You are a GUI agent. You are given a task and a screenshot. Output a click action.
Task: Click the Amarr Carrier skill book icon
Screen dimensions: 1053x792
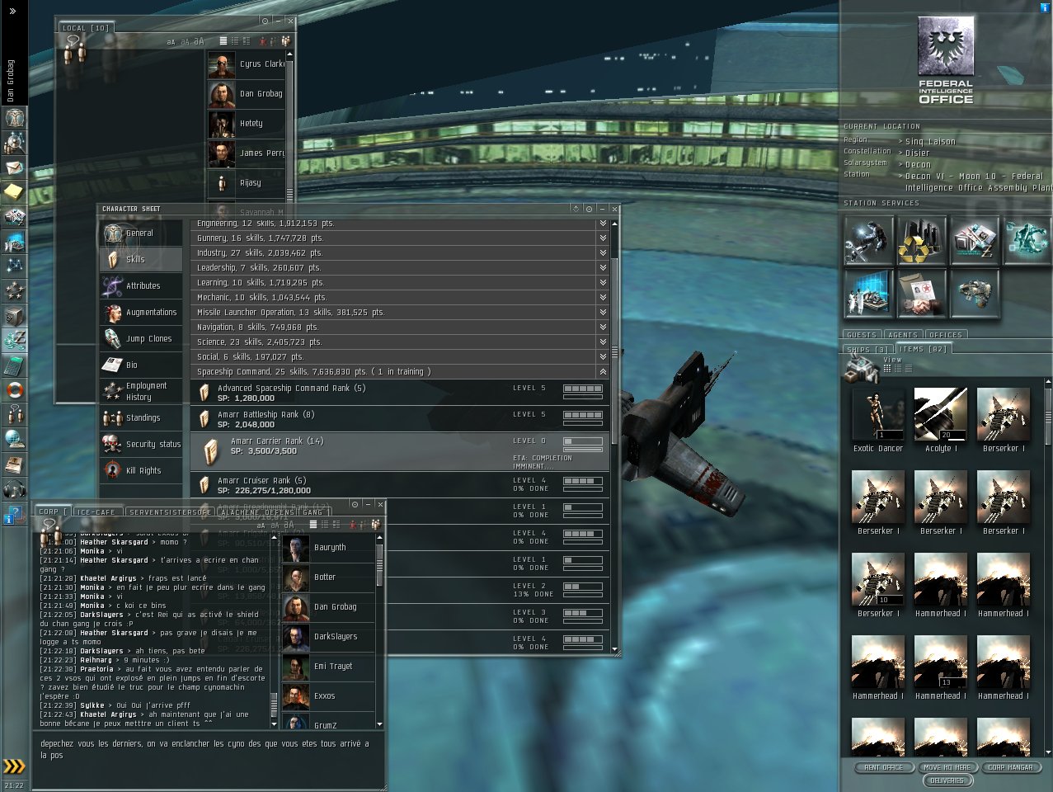(212, 450)
